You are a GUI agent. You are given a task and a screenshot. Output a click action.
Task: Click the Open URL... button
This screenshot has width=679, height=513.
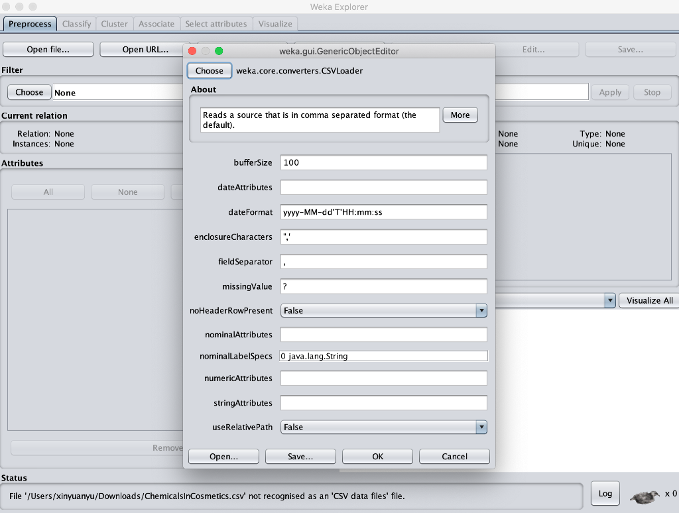143,49
